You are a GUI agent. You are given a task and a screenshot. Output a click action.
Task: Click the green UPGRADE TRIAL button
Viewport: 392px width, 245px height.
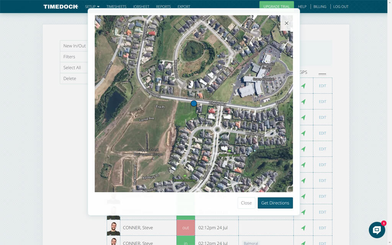point(276,7)
